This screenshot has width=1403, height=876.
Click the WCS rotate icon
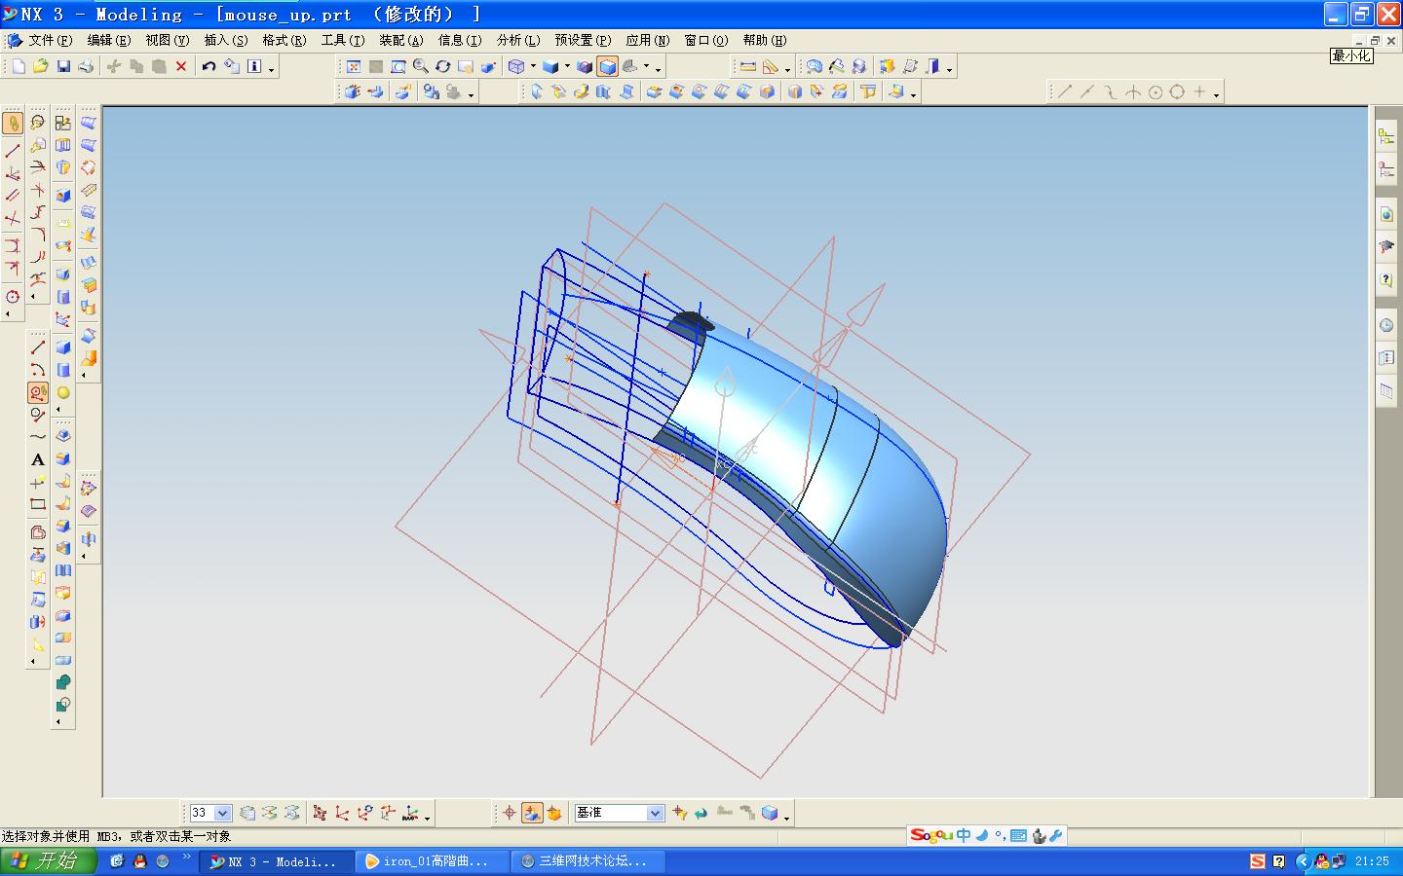point(364,813)
